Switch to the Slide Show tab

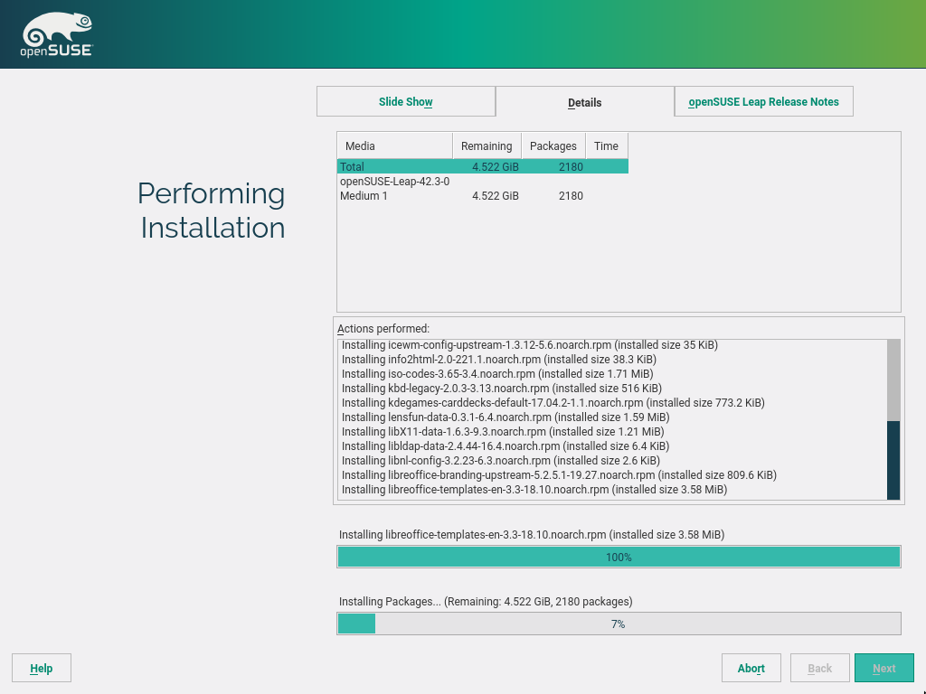coord(406,102)
